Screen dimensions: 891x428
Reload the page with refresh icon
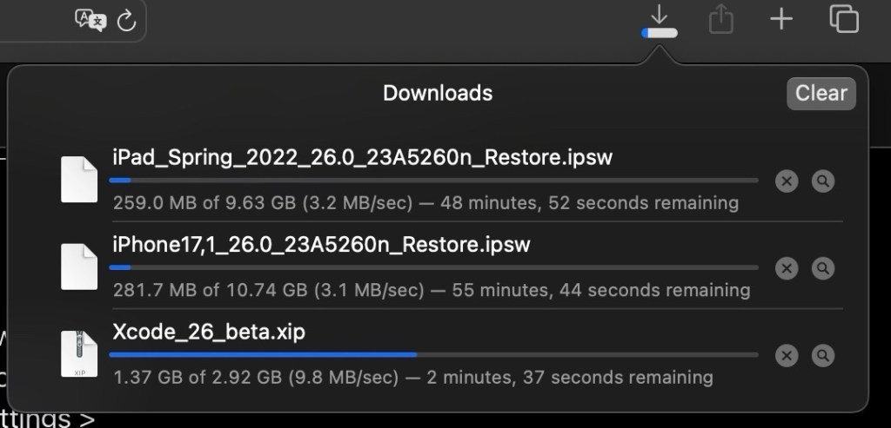click(x=126, y=21)
